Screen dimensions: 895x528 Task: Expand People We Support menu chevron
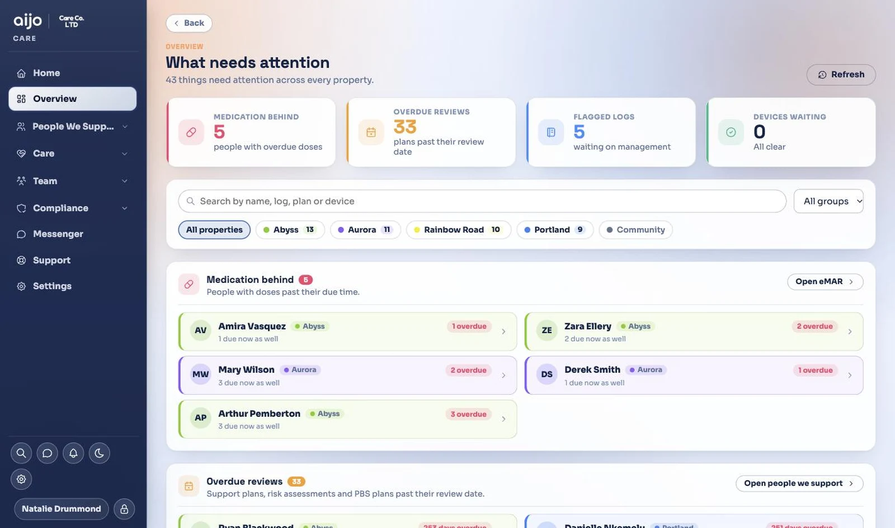(125, 126)
